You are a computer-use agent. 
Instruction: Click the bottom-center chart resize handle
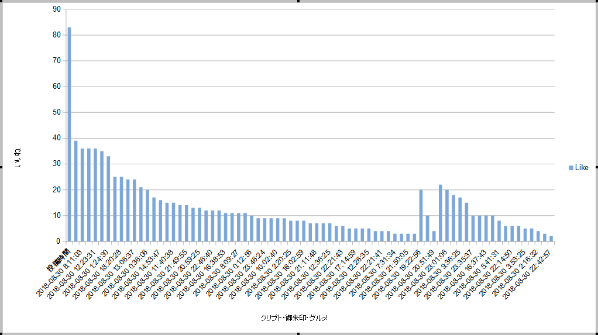[x=299, y=334]
